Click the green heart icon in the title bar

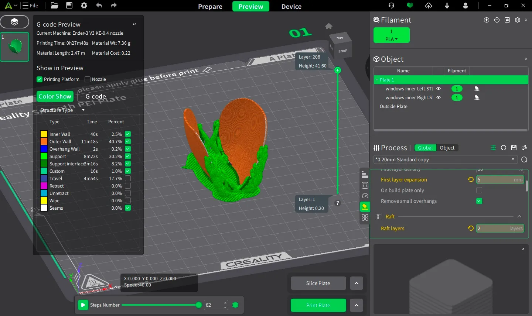click(410, 6)
